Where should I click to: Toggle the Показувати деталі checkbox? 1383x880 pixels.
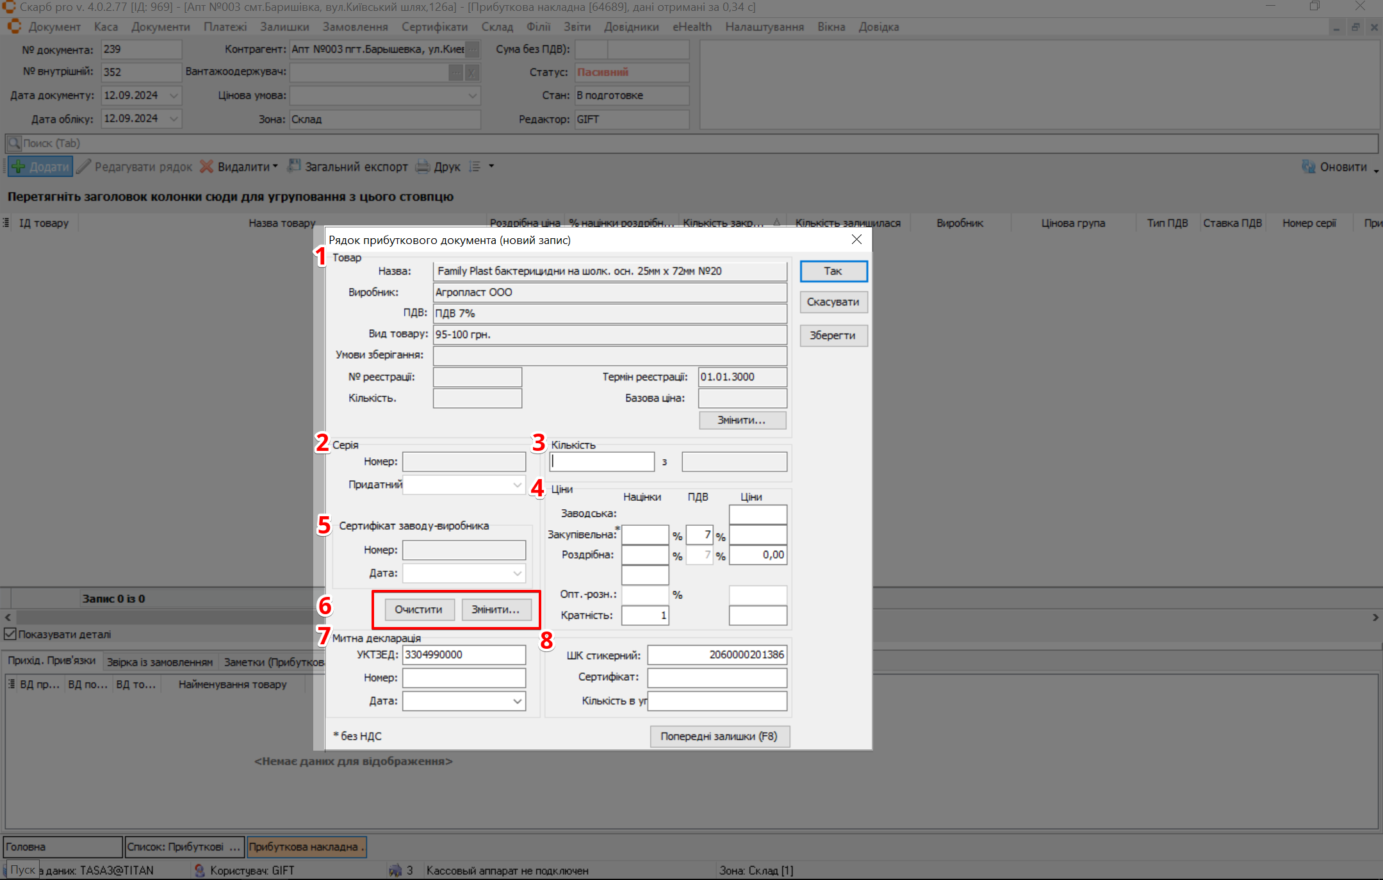[x=10, y=634]
